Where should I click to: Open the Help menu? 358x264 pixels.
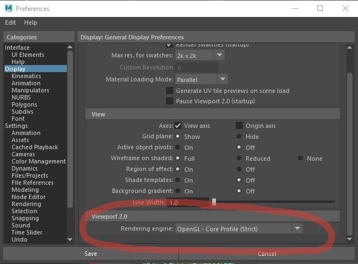(31, 22)
